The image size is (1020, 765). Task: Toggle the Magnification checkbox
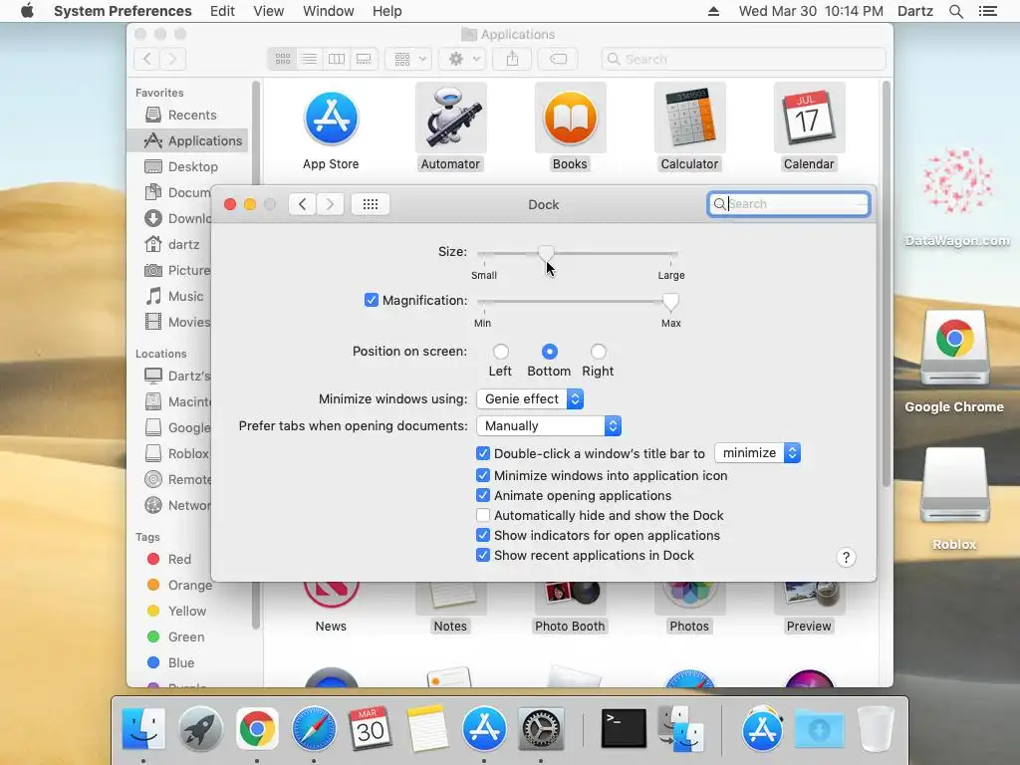pyautogui.click(x=372, y=300)
